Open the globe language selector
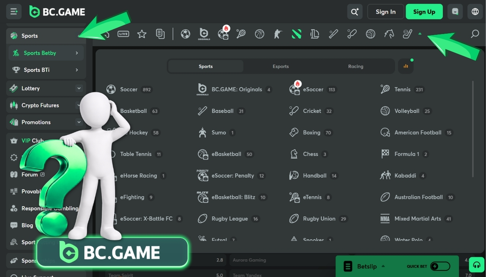This screenshot has height=277, width=486. point(475,12)
